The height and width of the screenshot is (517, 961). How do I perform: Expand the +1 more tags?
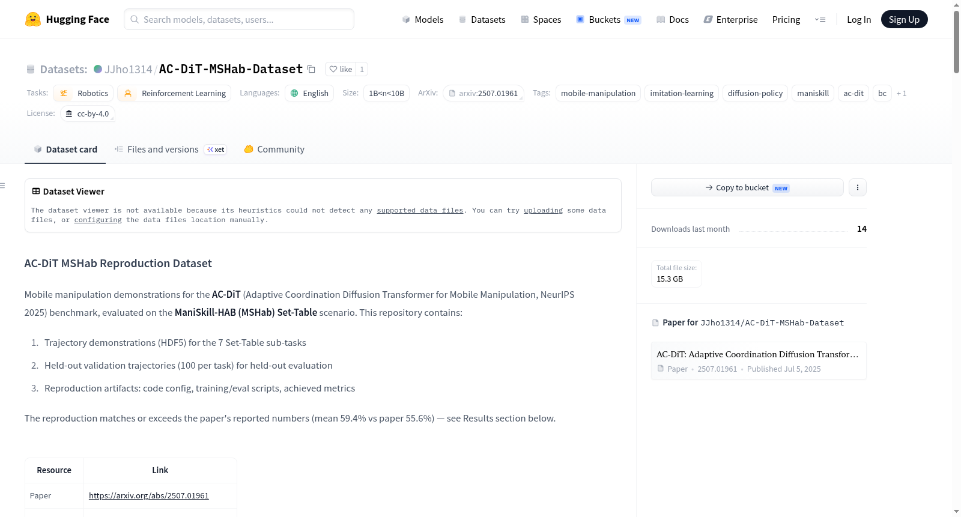902,93
